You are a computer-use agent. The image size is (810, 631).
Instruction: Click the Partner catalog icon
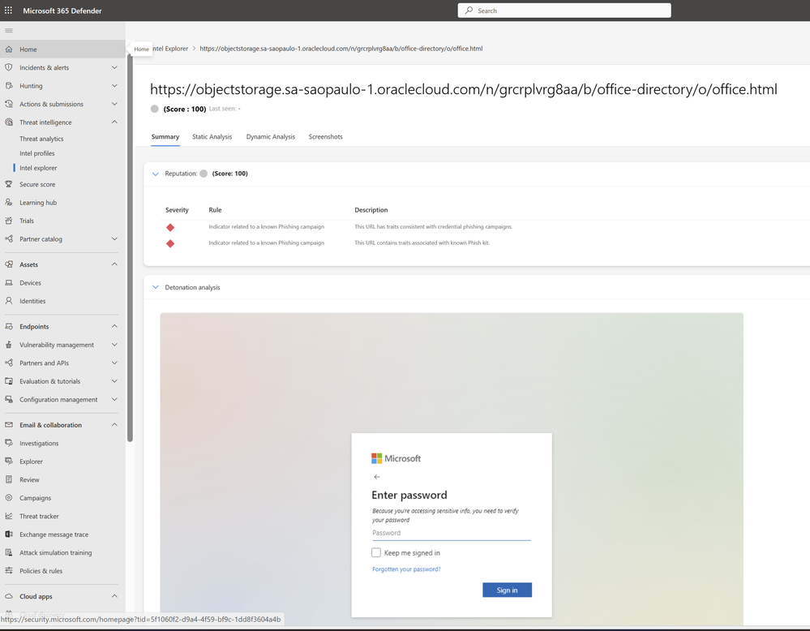pos(9,238)
